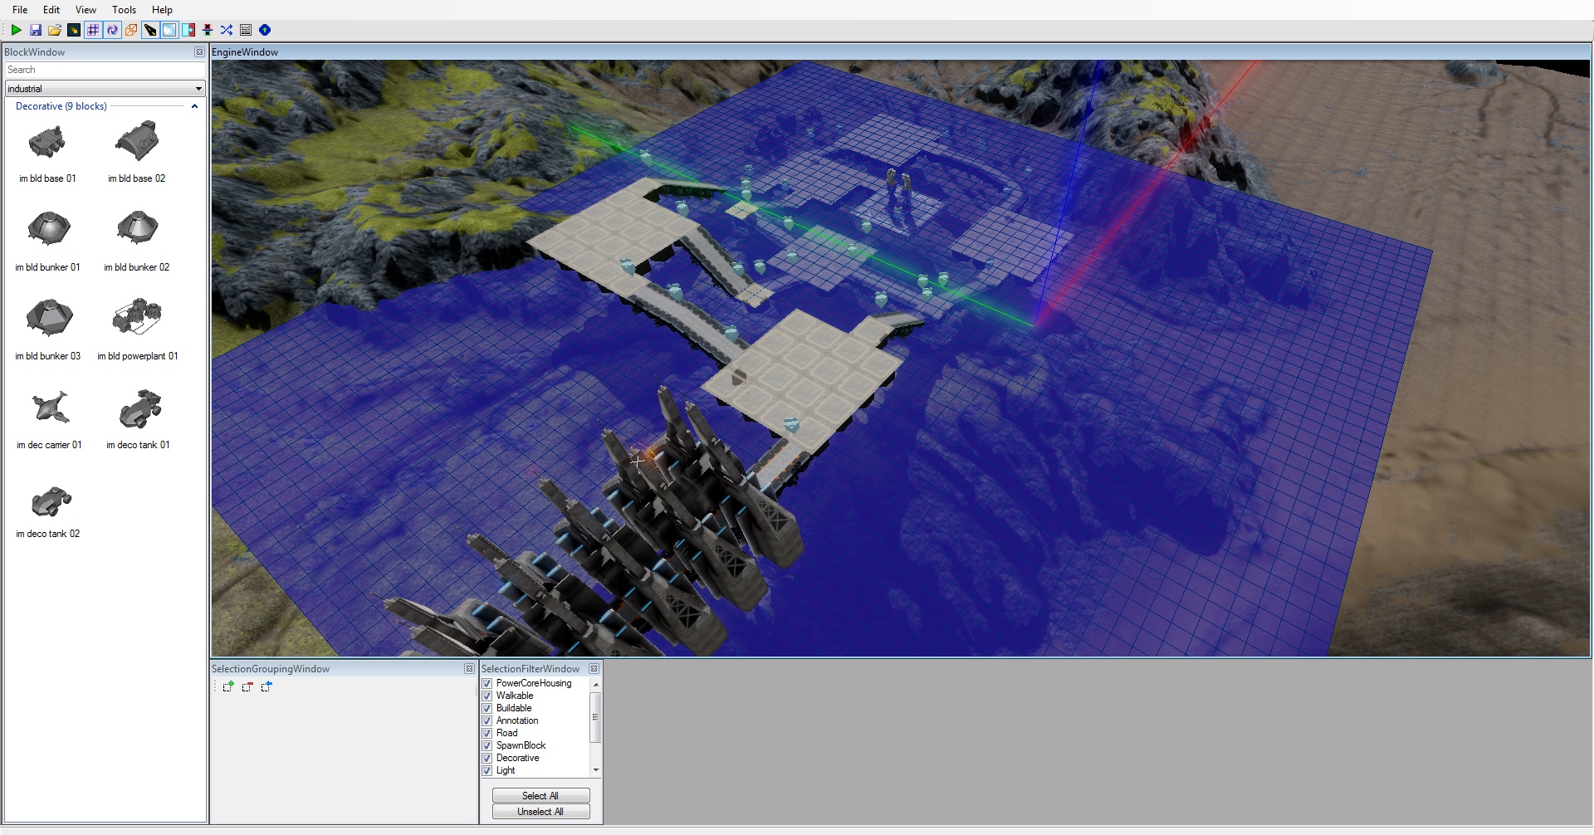Click the blue shuffle arrows icon

point(227,30)
